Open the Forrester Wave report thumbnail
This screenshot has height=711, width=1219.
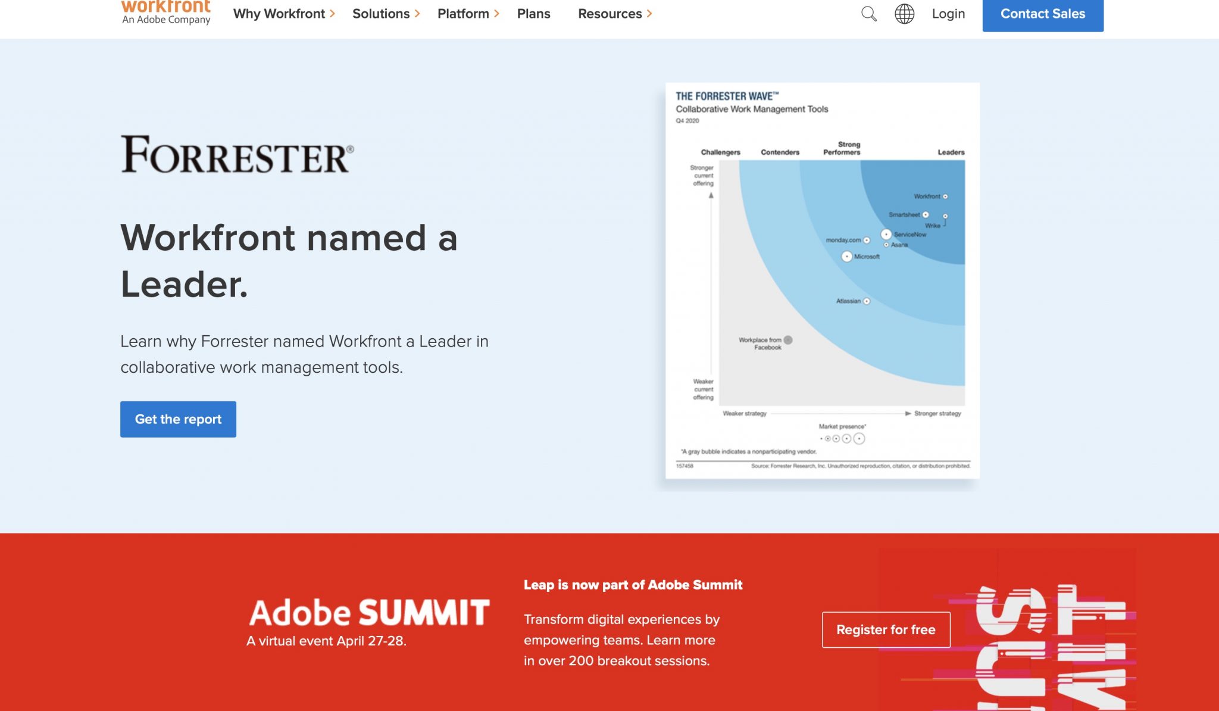pyautogui.click(x=822, y=280)
